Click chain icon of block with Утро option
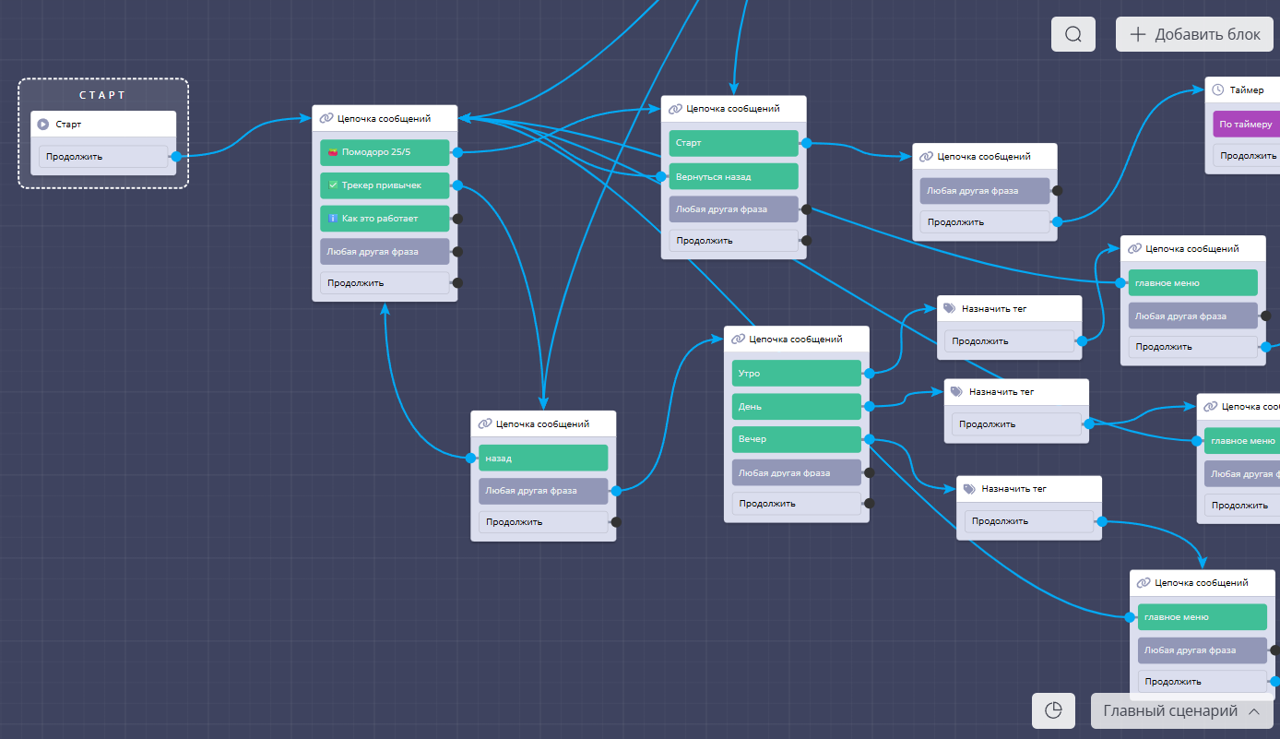 coord(738,340)
